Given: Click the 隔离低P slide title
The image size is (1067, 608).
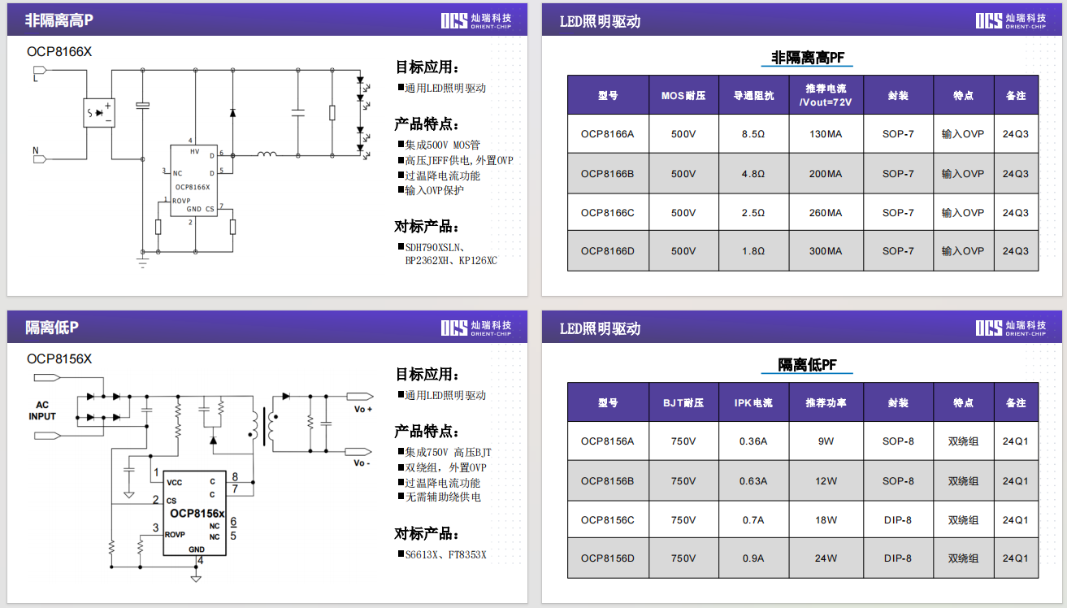Looking at the screenshot, I should click(52, 328).
